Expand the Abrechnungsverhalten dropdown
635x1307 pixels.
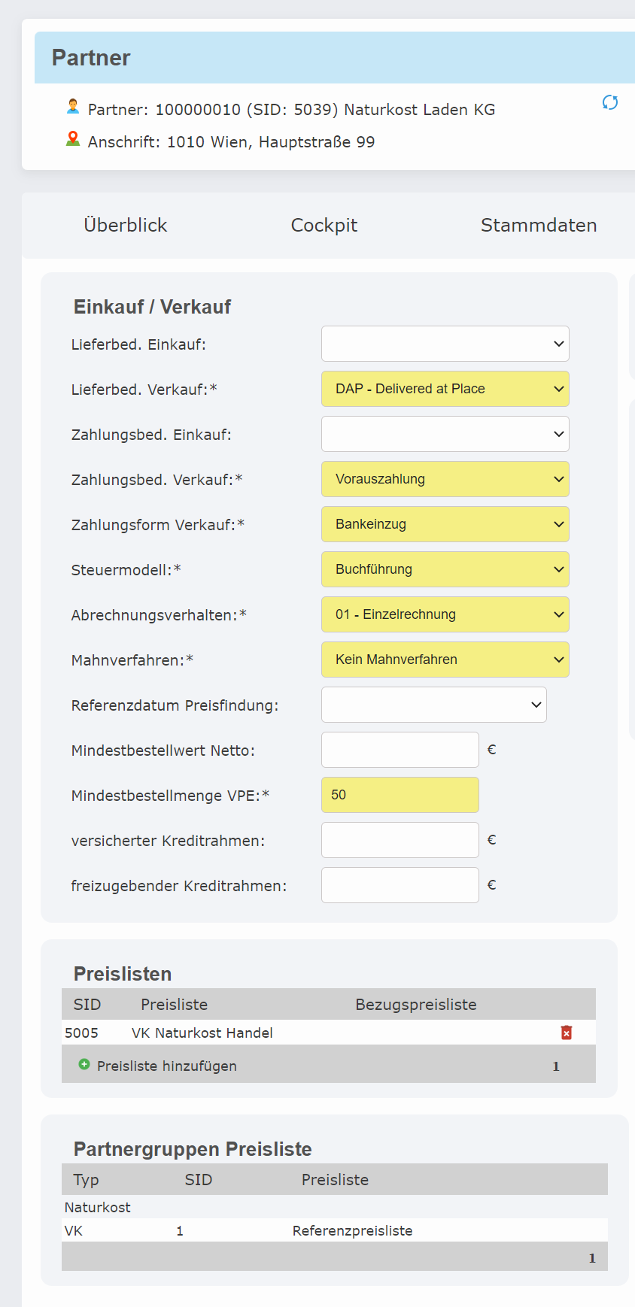tap(445, 614)
